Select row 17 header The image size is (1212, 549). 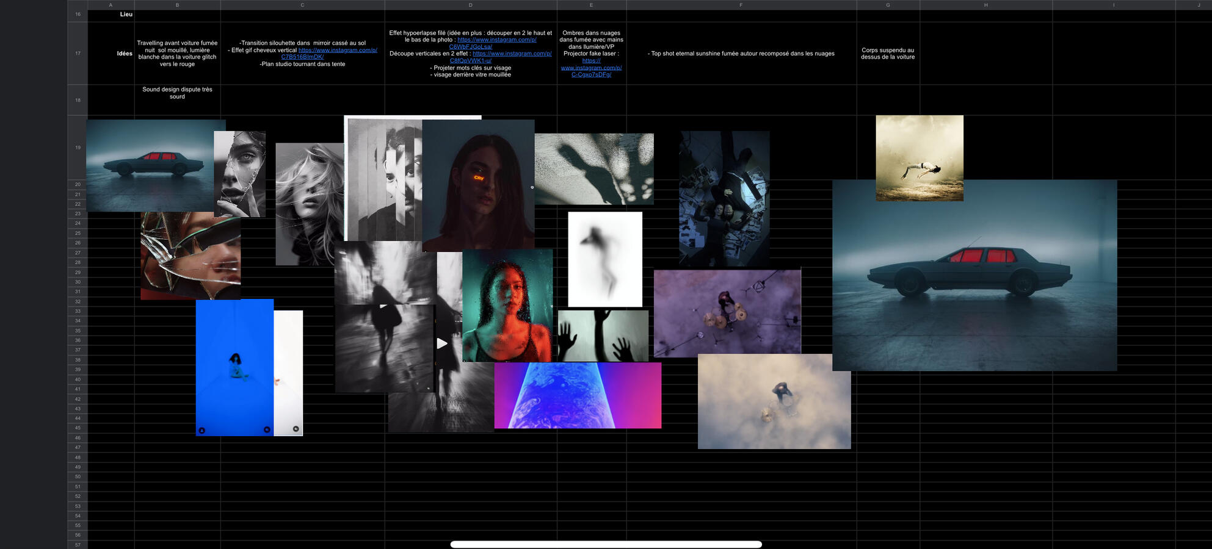pos(78,53)
